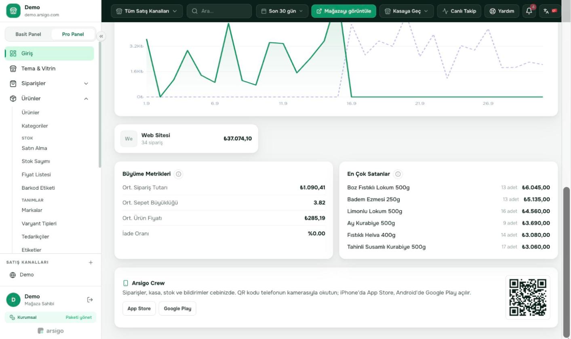This screenshot has width=571, height=339.
Task: Click the logout icon beside Demo
Action: (90, 299)
